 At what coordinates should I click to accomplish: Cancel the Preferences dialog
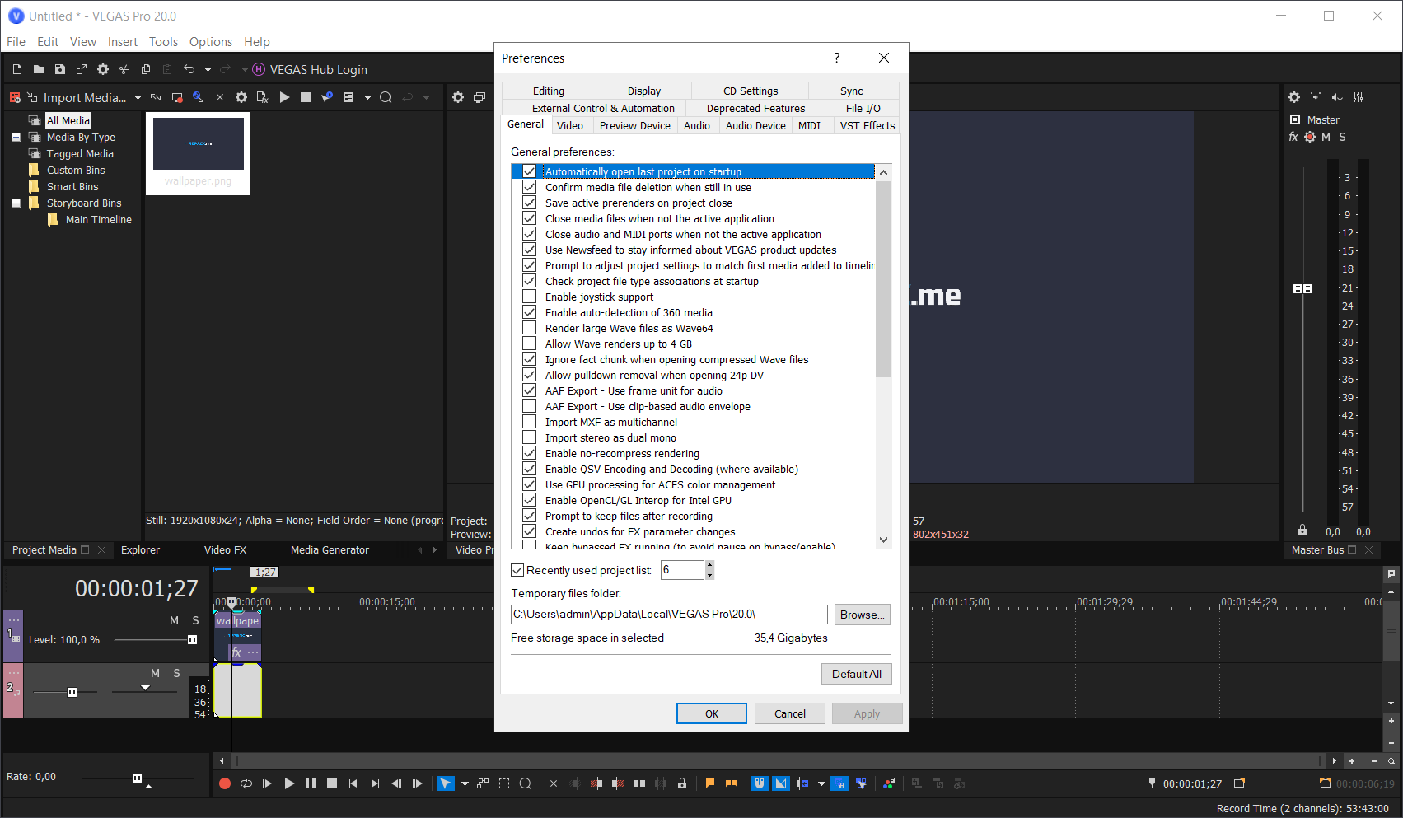790,714
